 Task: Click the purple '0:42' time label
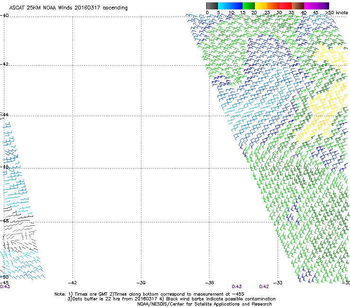pyautogui.click(x=264, y=287)
